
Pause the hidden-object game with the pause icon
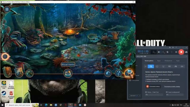(7, 9)
